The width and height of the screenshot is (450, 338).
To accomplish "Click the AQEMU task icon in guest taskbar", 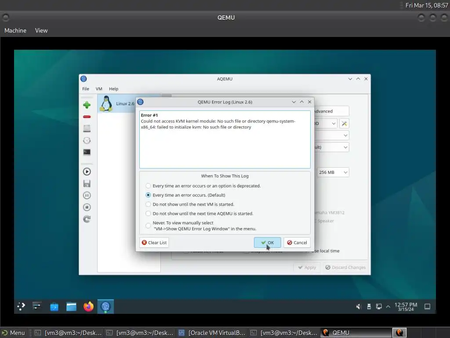I will click(x=105, y=306).
